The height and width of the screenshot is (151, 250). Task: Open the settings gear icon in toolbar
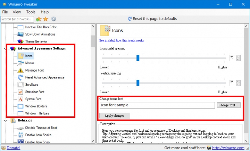[x=54, y=19]
